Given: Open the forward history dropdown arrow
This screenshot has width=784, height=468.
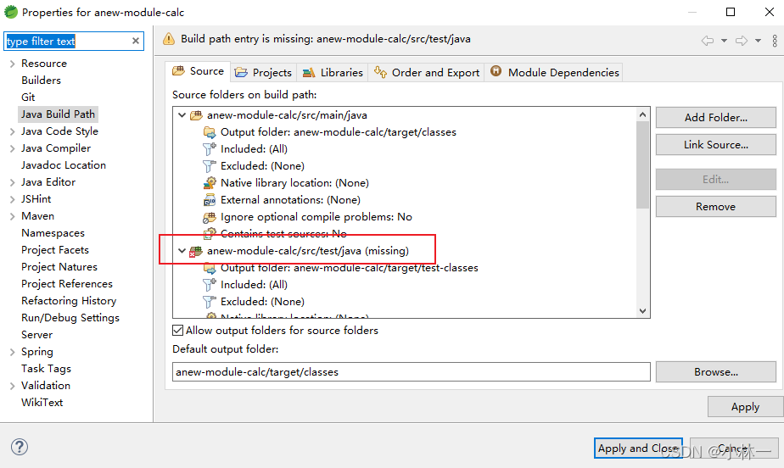Looking at the screenshot, I should click(758, 41).
